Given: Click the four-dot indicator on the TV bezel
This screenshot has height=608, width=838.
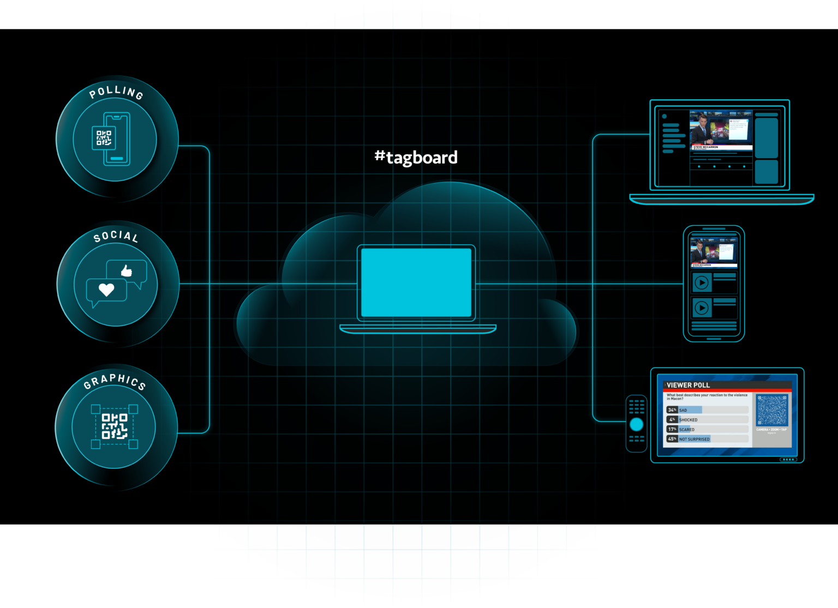Looking at the screenshot, I should 788,460.
